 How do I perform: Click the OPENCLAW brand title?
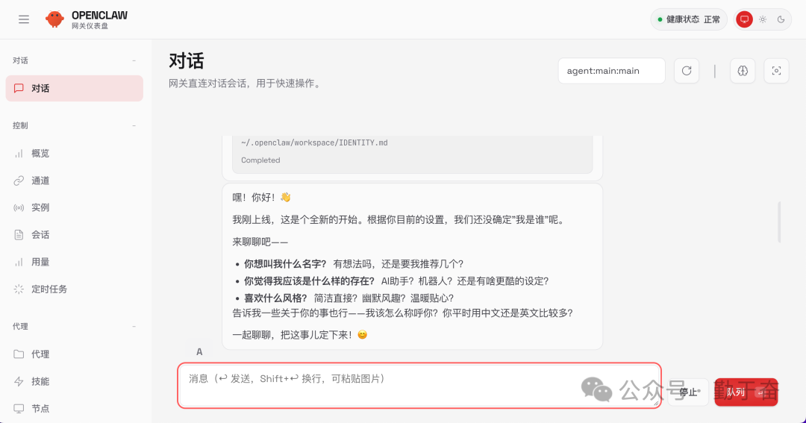[100, 16]
